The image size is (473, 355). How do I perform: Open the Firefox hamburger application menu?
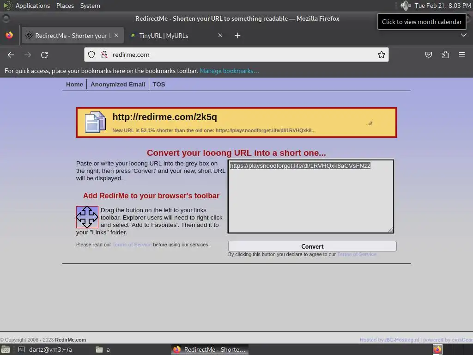[x=462, y=55]
